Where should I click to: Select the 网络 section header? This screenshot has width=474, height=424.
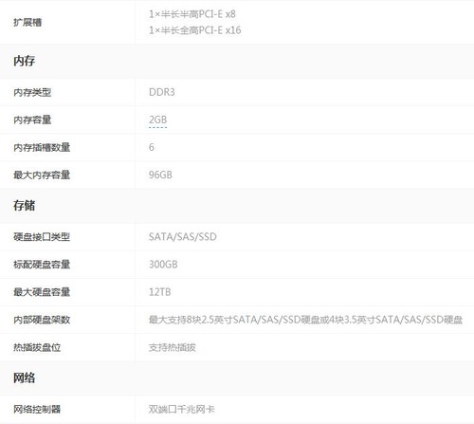[x=24, y=378]
